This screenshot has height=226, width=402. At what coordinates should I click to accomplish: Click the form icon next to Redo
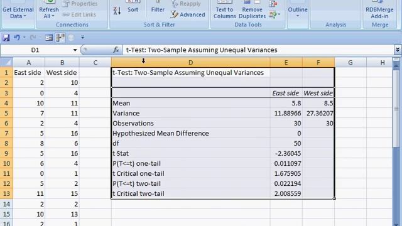pyautogui.click(x=49, y=38)
